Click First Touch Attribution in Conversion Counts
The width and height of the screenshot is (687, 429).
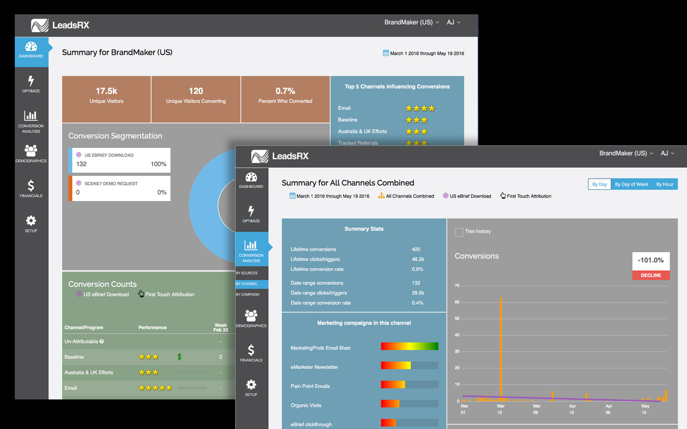[x=170, y=295]
